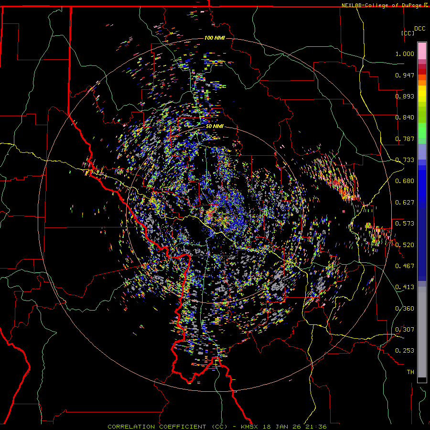Click the 0.947 color scale value
The height and width of the screenshot is (430, 430).
pyautogui.click(x=405, y=75)
